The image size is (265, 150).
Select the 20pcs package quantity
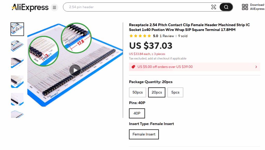pyautogui.click(x=157, y=92)
